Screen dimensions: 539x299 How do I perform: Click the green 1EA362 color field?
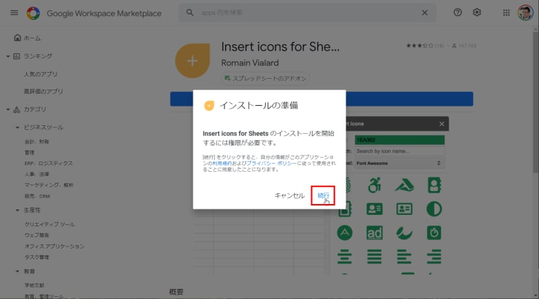(x=400, y=140)
